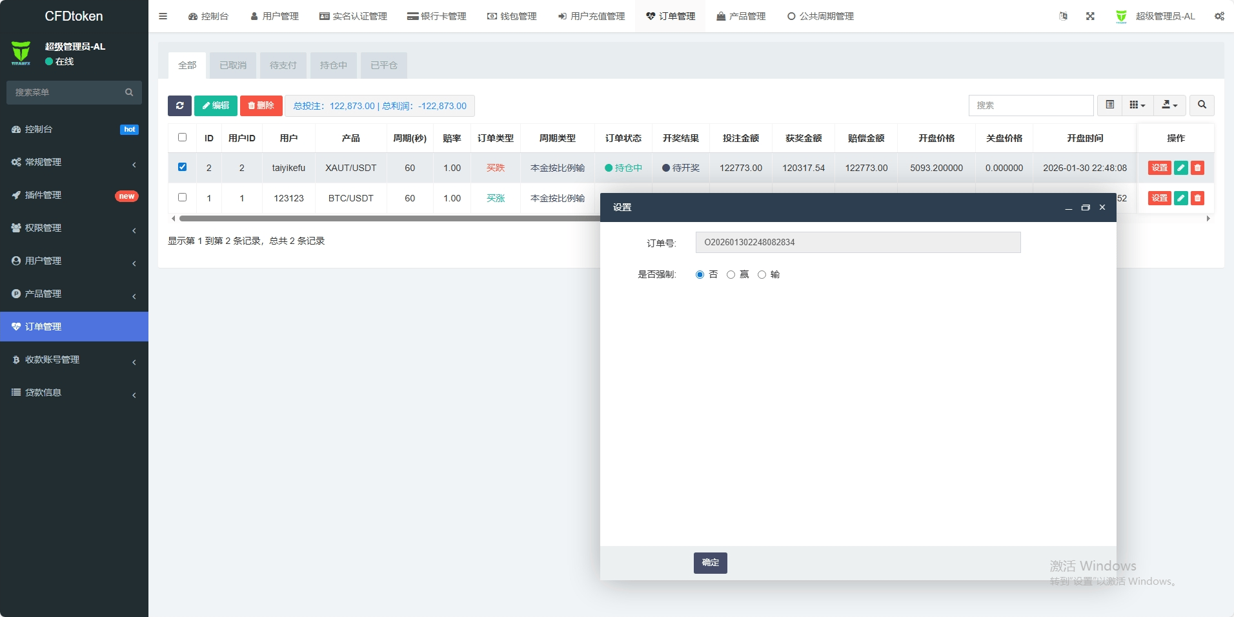The width and height of the screenshot is (1234, 617).
Task: Open 公共周期管理 tab in top navigation
Action: pyautogui.click(x=820, y=16)
